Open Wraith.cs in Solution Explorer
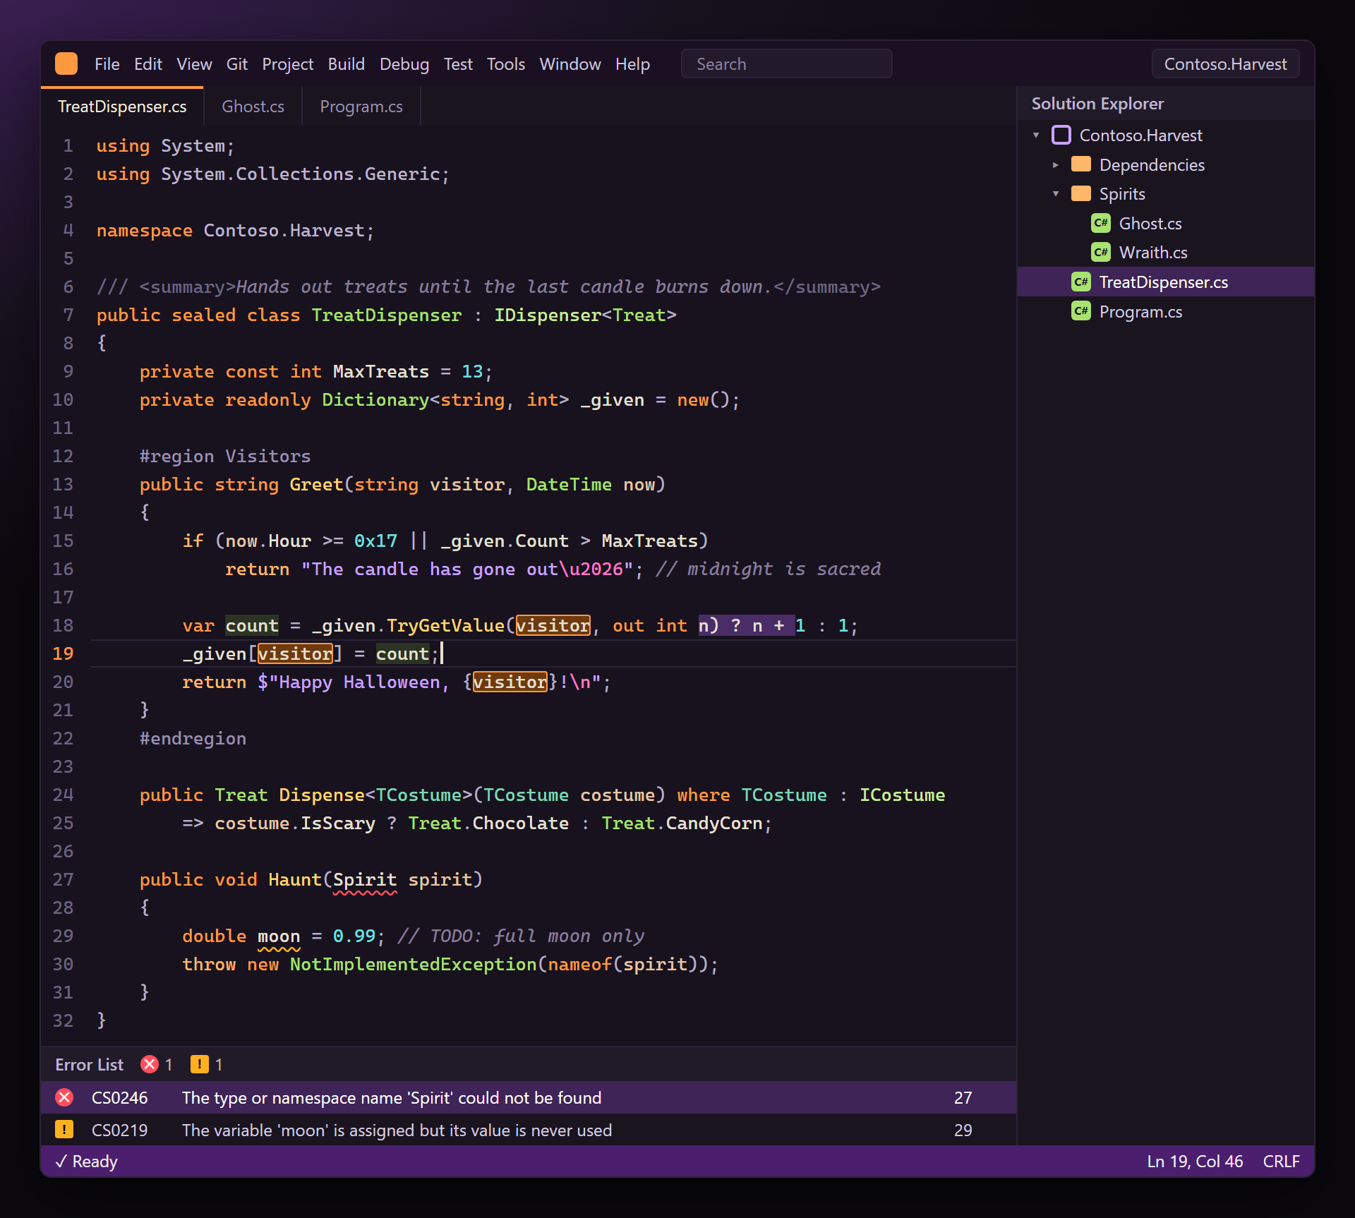This screenshot has height=1218, width=1355. click(x=1165, y=252)
